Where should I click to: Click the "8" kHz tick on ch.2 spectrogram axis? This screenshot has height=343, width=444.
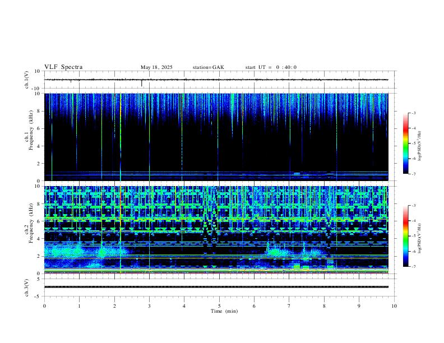coord(39,204)
